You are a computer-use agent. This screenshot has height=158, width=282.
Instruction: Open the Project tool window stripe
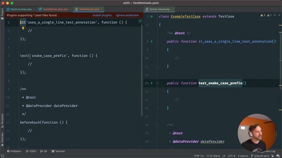(x=2, y=14)
